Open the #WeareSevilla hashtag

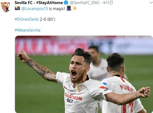coord(27,30)
